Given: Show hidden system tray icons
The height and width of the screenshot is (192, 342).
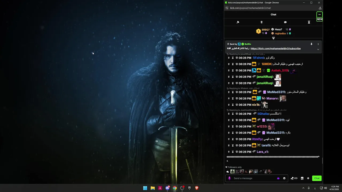Looking at the screenshot, I should click(x=303, y=188).
